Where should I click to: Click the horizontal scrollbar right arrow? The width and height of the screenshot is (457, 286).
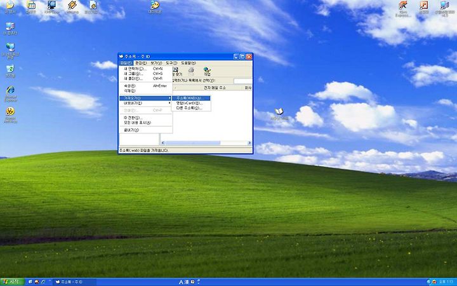point(249,143)
